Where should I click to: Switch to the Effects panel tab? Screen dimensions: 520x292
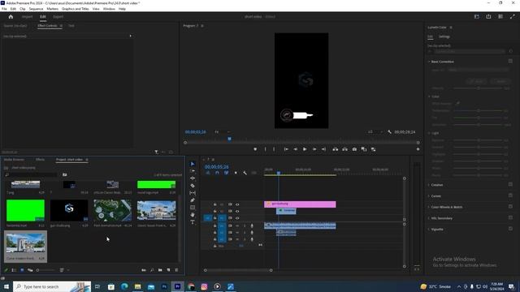pos(40,160)
